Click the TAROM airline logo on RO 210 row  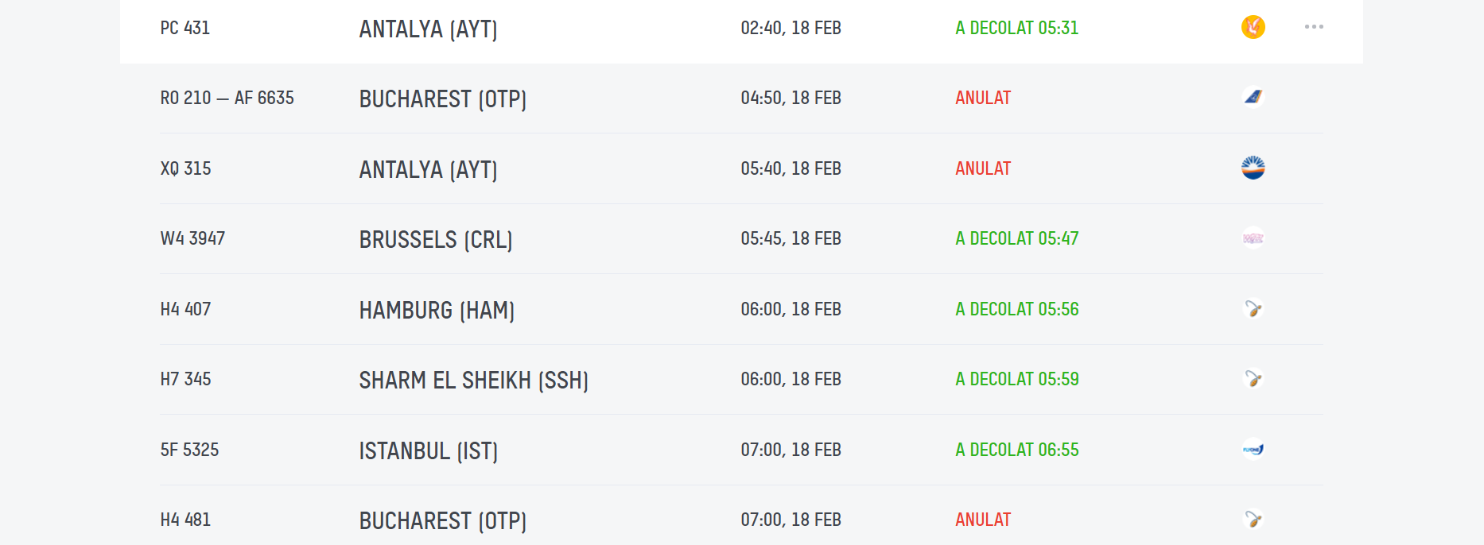(1253, 97)
